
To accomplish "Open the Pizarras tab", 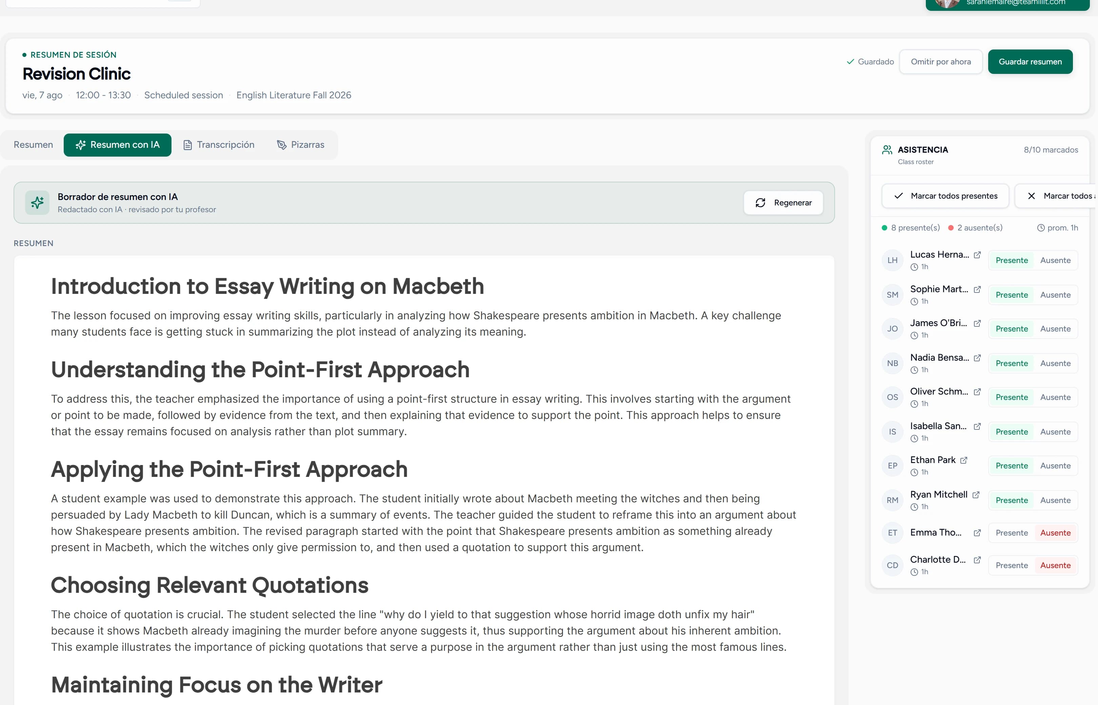I will click(x=301, y=145).
